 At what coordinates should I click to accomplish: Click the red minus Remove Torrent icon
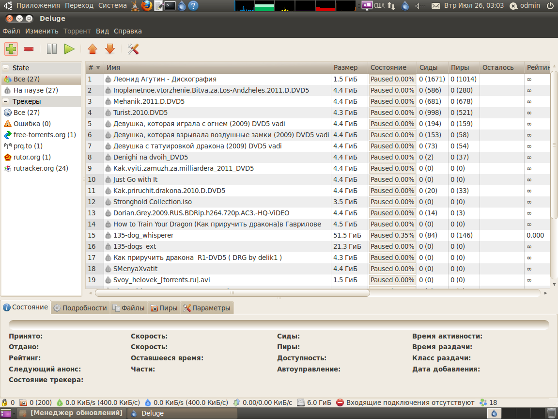click(x=29, y=49)
